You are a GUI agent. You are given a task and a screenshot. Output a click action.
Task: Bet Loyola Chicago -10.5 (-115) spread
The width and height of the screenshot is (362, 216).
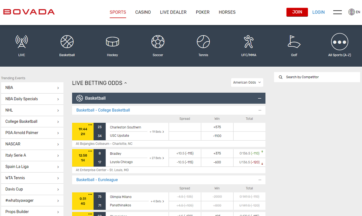coord(185,162)
